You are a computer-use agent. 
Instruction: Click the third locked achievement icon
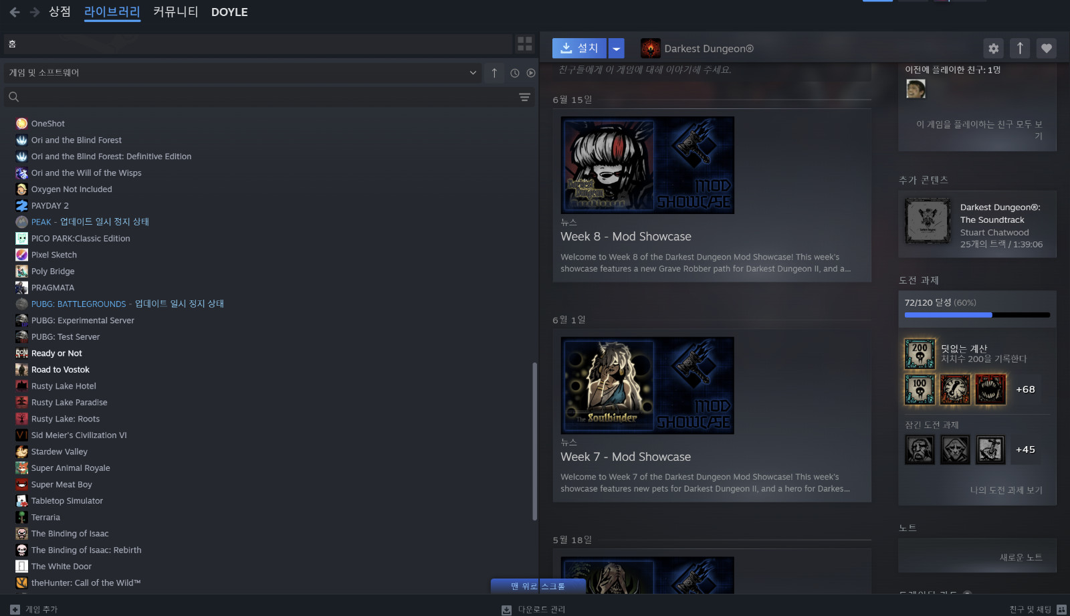990,449
